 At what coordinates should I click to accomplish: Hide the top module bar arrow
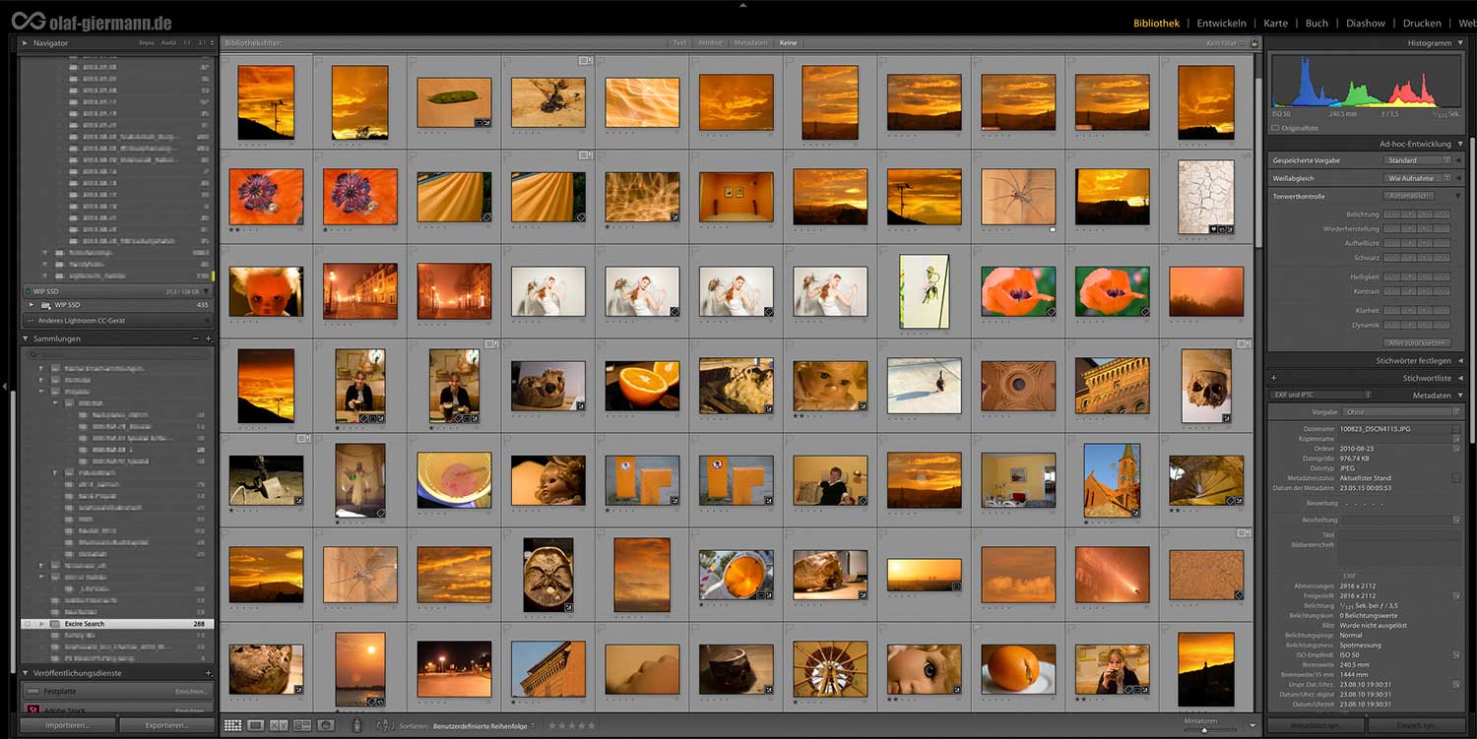click(x=741, y=5)
